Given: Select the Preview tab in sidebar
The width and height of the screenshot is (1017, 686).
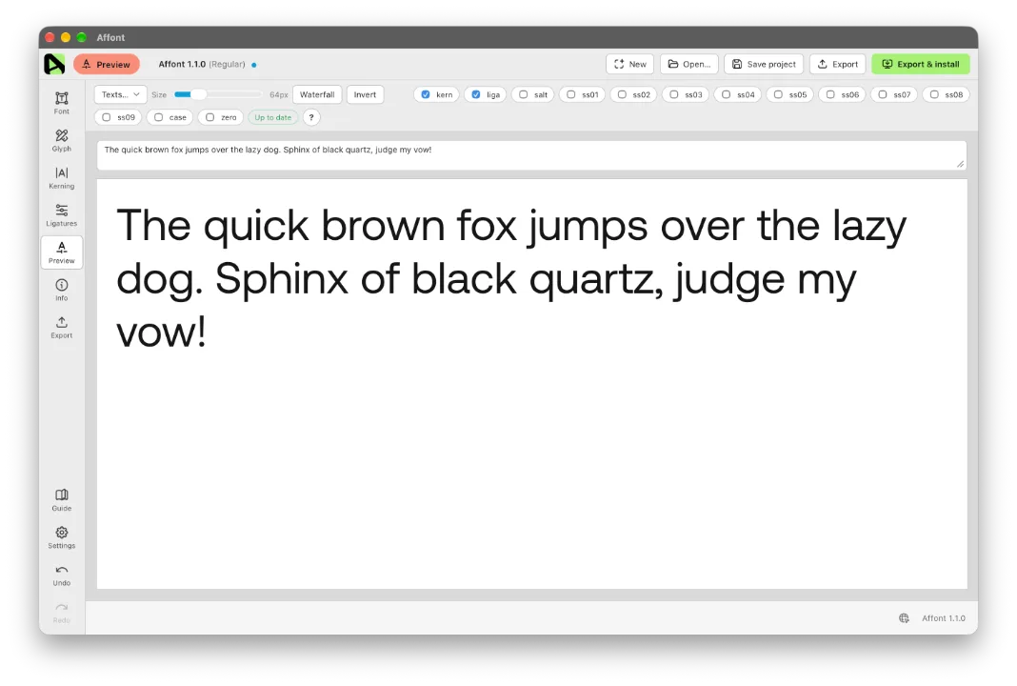Looking at the screenshot, I should coord(62,252).
